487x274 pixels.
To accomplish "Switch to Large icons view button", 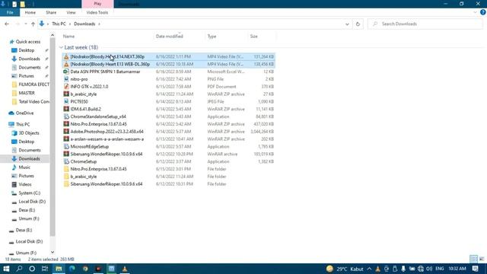I will pyautogui.click(x=482, y=259).
